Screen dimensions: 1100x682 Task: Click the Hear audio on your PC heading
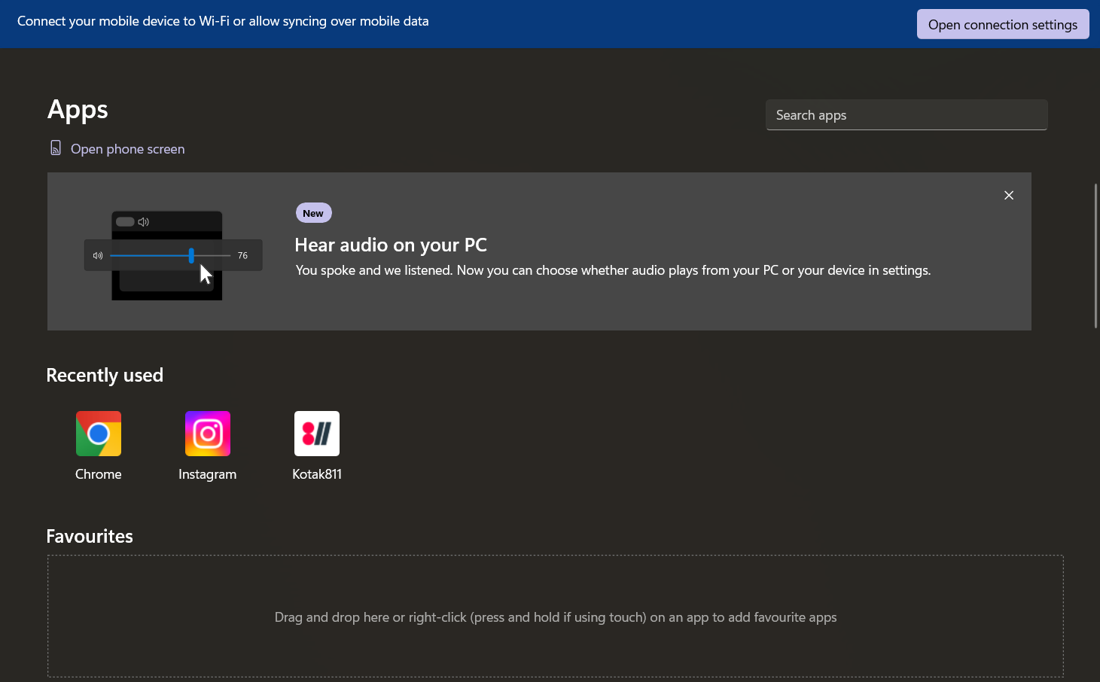(x=391, y=245)
